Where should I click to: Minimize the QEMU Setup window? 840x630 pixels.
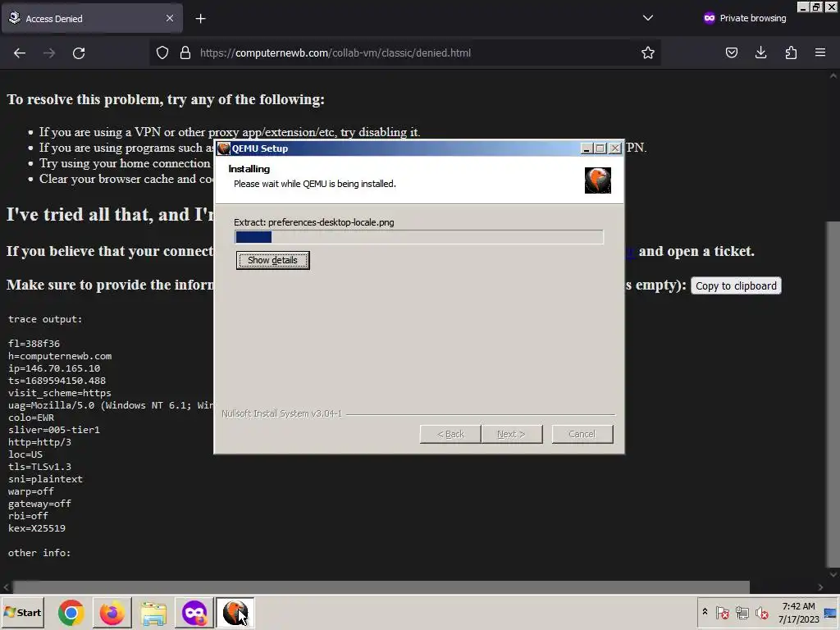(587, 148)
